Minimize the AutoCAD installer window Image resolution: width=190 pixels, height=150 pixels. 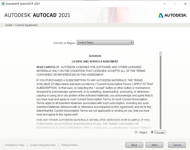[164, 4]
